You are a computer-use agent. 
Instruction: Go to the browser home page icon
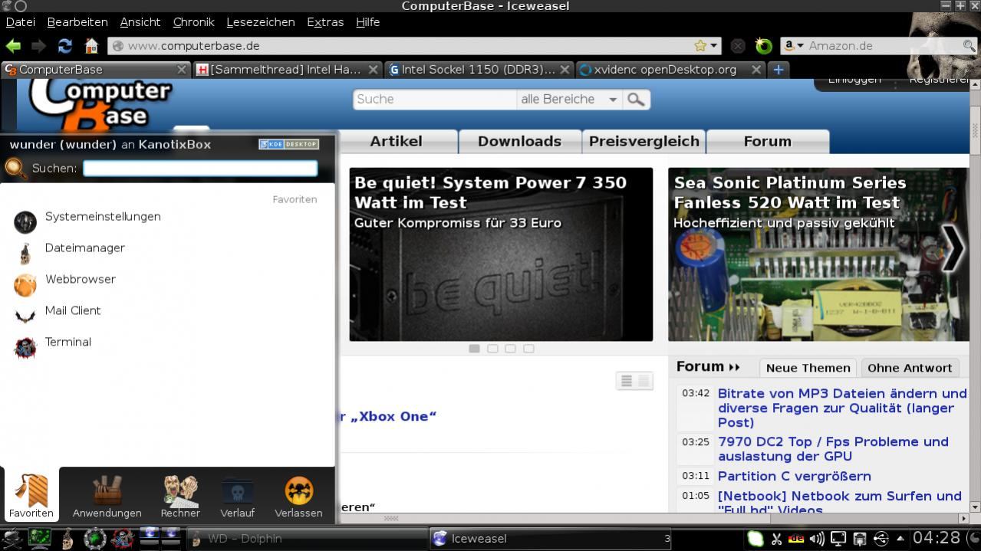(91, 46)
